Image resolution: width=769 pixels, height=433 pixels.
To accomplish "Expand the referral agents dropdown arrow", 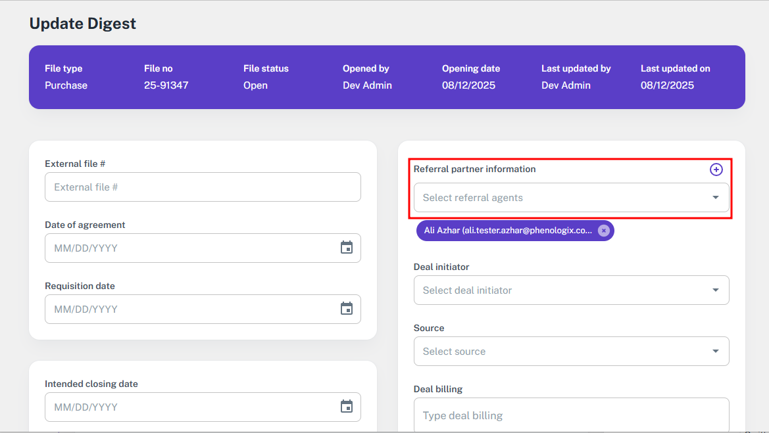I will tap(715, 198).
